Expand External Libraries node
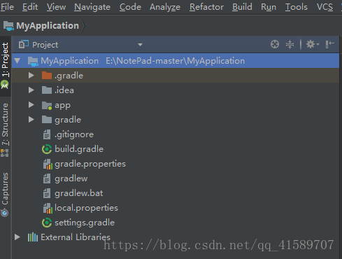 pos(17,237)
